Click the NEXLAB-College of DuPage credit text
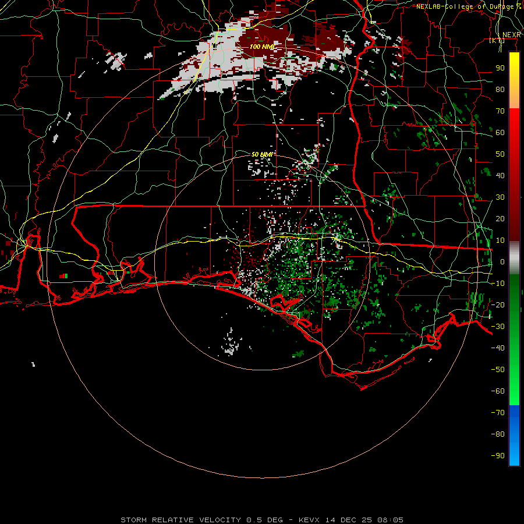Viewport: 524px width, 524px height. [468, 6]
